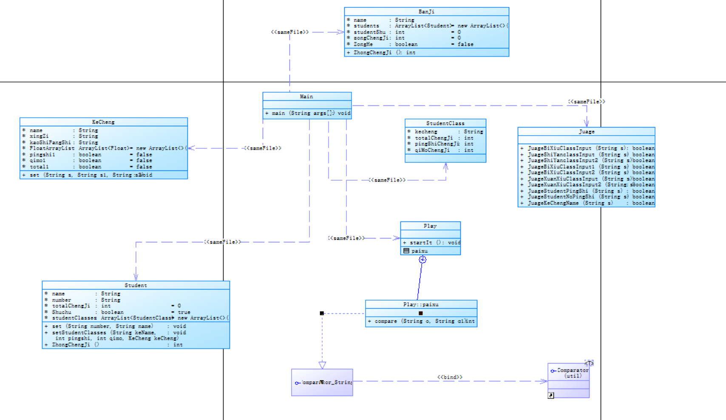
Task: Select the BanJi class title
Action: tap(426, 11)
